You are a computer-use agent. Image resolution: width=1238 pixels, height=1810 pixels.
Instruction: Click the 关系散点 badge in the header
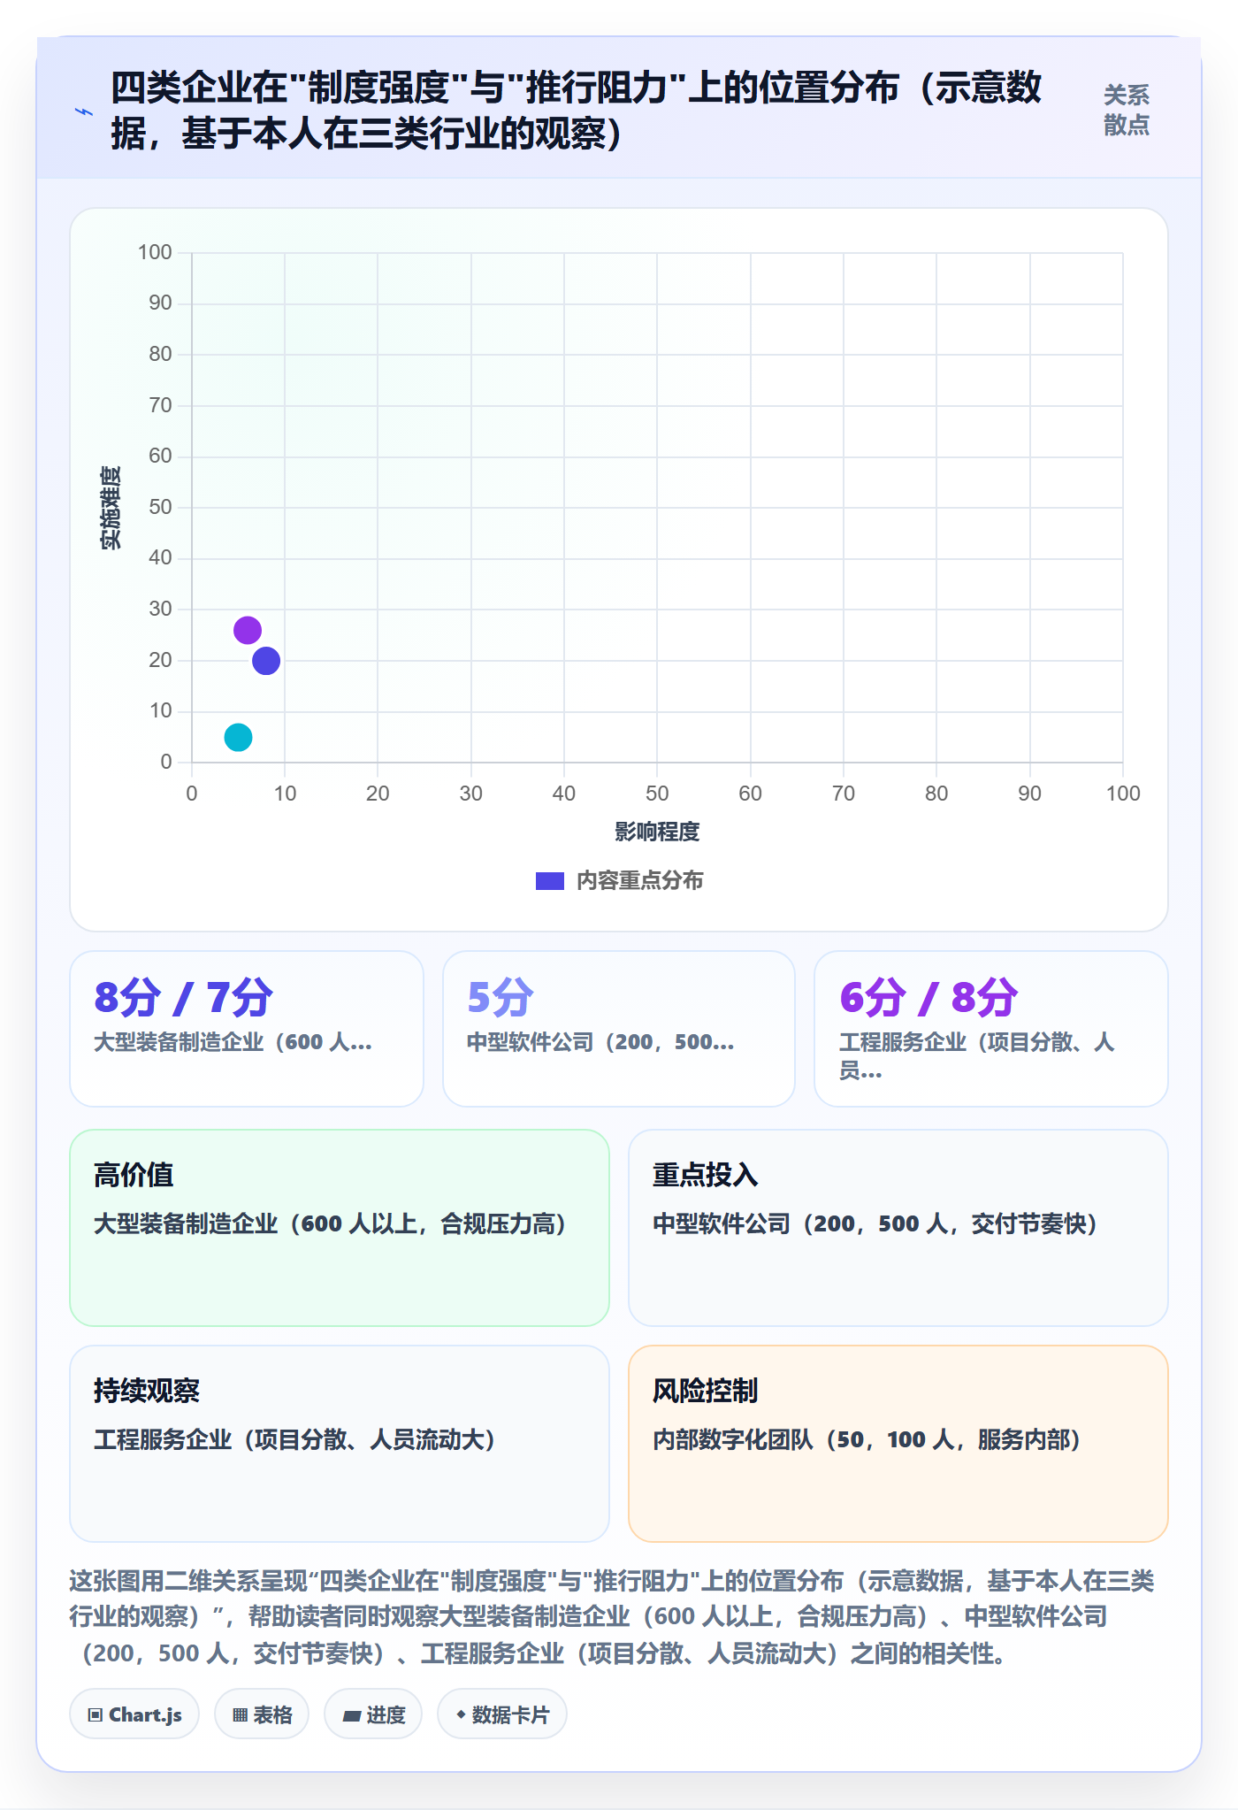1127,110
